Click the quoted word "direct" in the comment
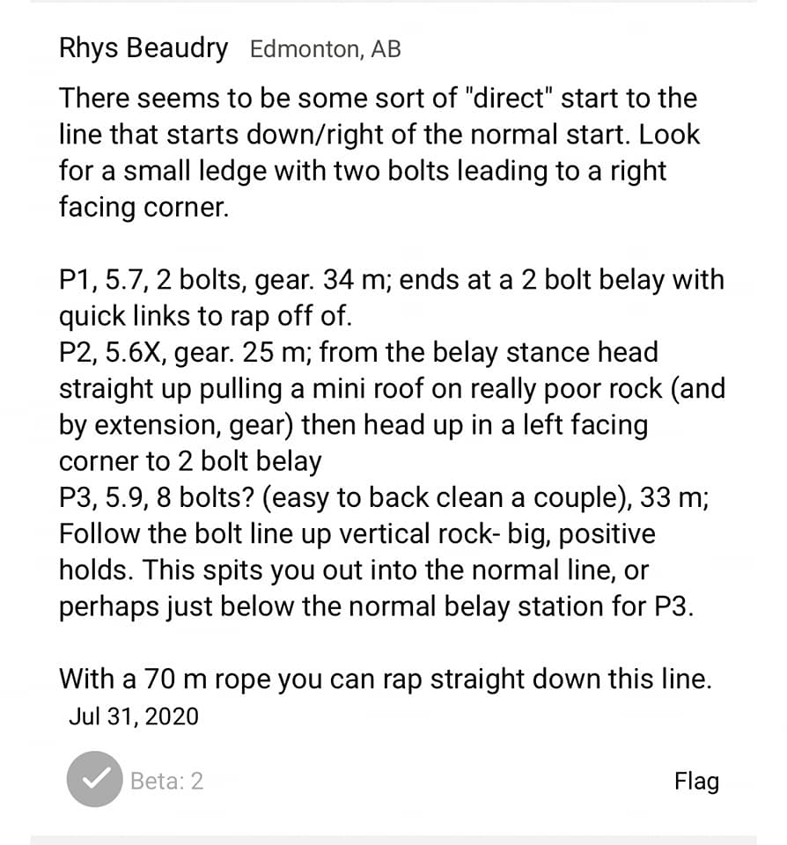This screenshot has width=787, height=845. [508, 98]
